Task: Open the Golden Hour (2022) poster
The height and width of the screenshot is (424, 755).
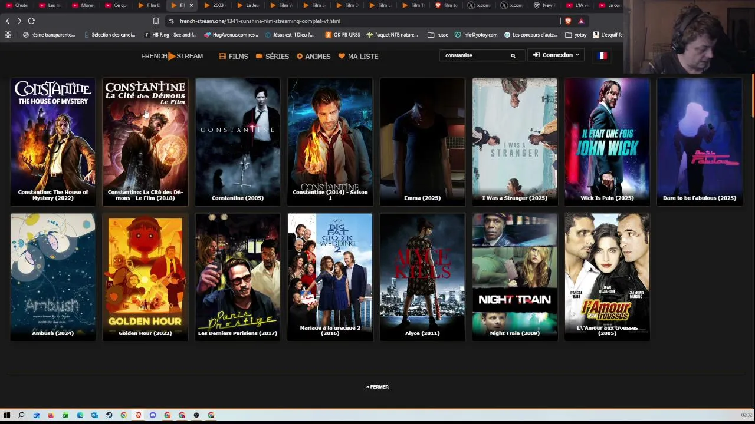Action: point(145,277)
